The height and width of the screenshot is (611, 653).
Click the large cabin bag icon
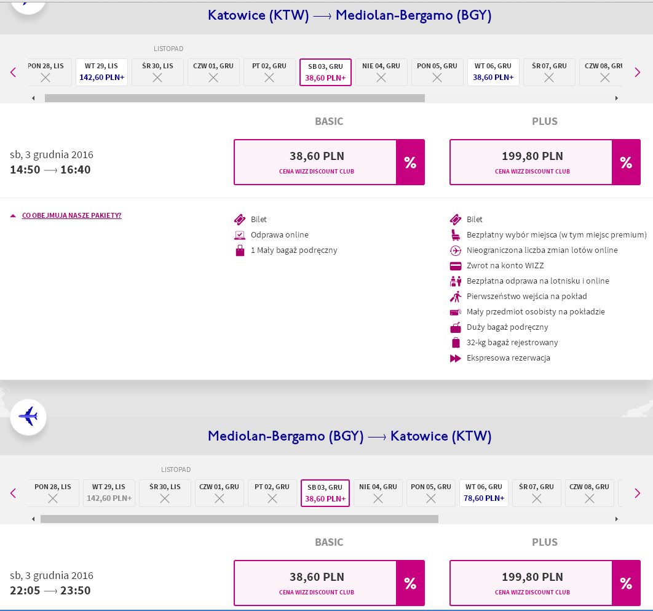click(456, 327)
